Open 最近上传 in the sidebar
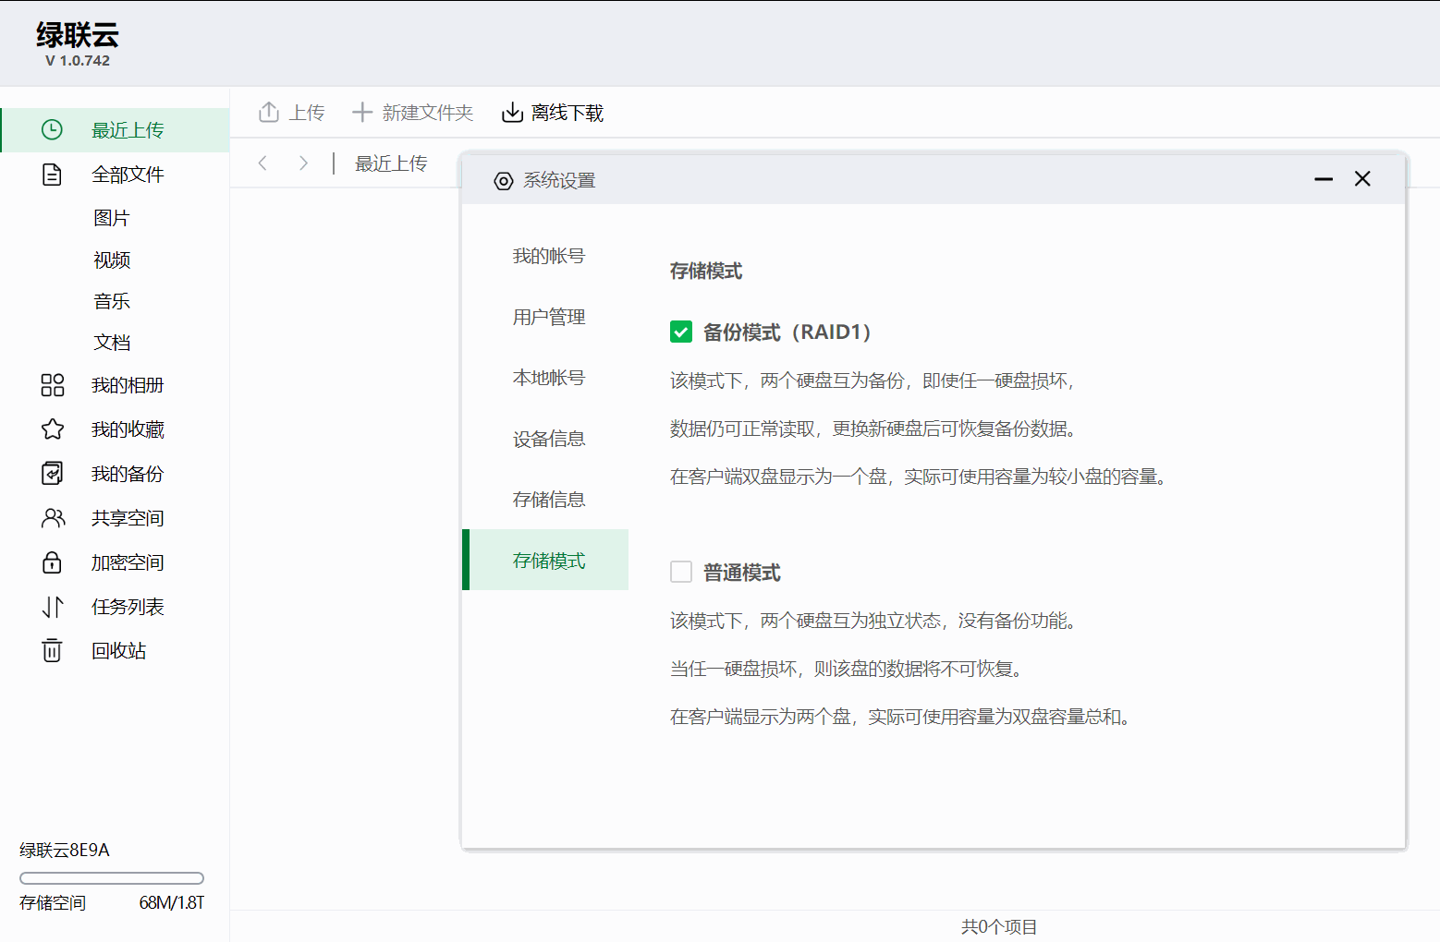Viewport: 1440px width, 942px height. click(x=115, y=130)
